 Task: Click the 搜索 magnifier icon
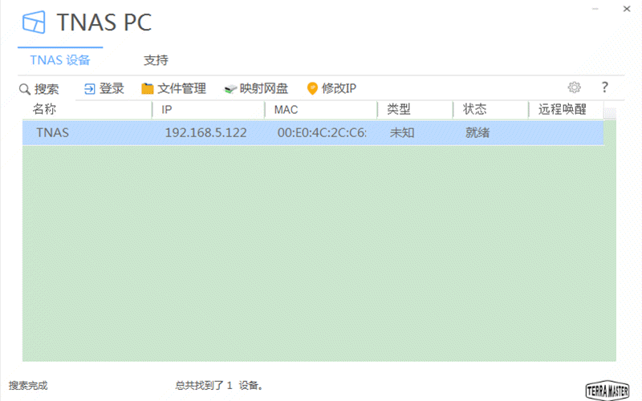[x=25, y=89]
